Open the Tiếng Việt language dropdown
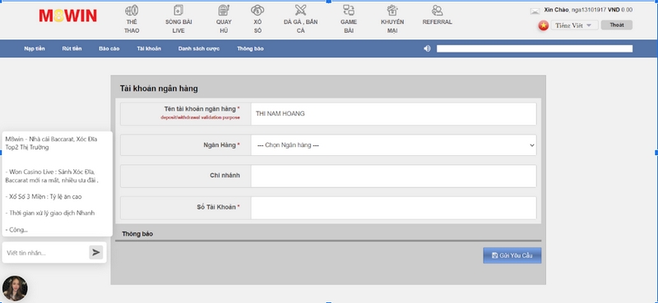The image size is (658, 303). click(574, 25)
